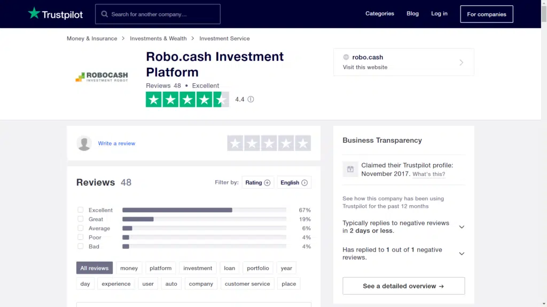Tick the Bad reviews checkbox
This screenshot has height=307, width=547.
pos(81,246)
